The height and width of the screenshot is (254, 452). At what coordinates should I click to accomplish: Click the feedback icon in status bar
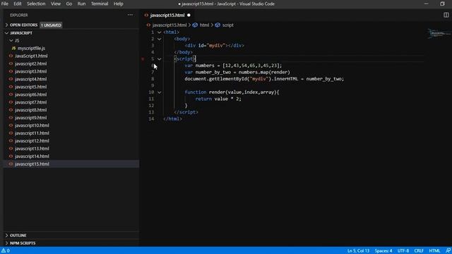[x=448, y=250]
